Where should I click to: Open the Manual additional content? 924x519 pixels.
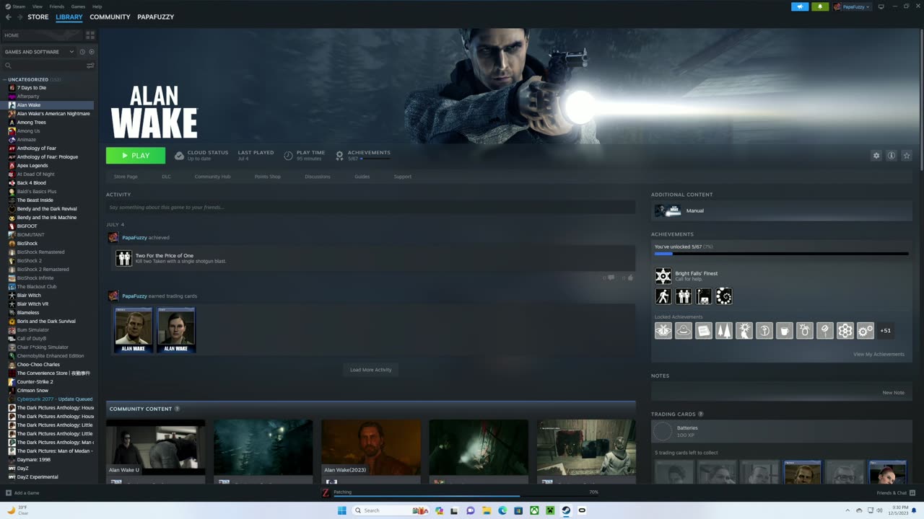point(783,210)
